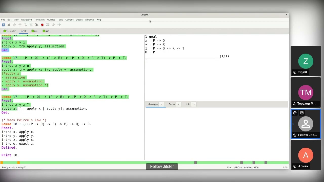This screenshot has height=182, width=324.
Task: Switch to the ns2 buffer tab
Action: 46,31
